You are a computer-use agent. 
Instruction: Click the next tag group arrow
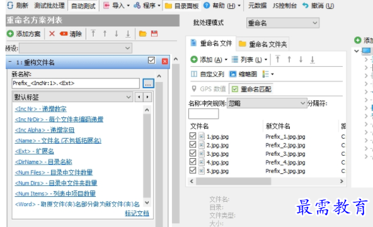tap(147, 97)
